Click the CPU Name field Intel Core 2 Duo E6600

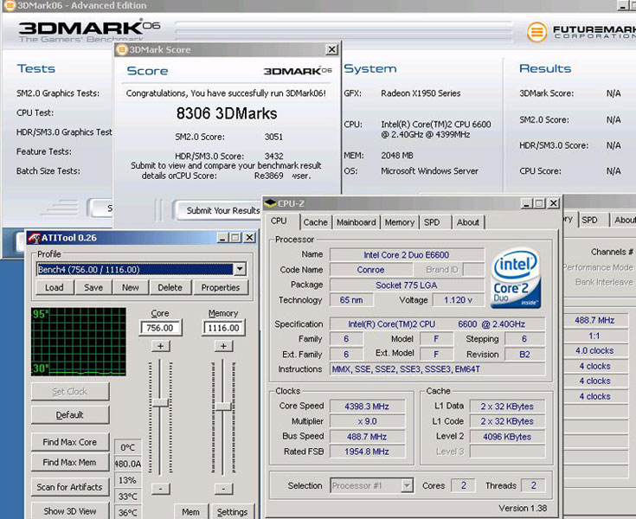pos(407,254)
